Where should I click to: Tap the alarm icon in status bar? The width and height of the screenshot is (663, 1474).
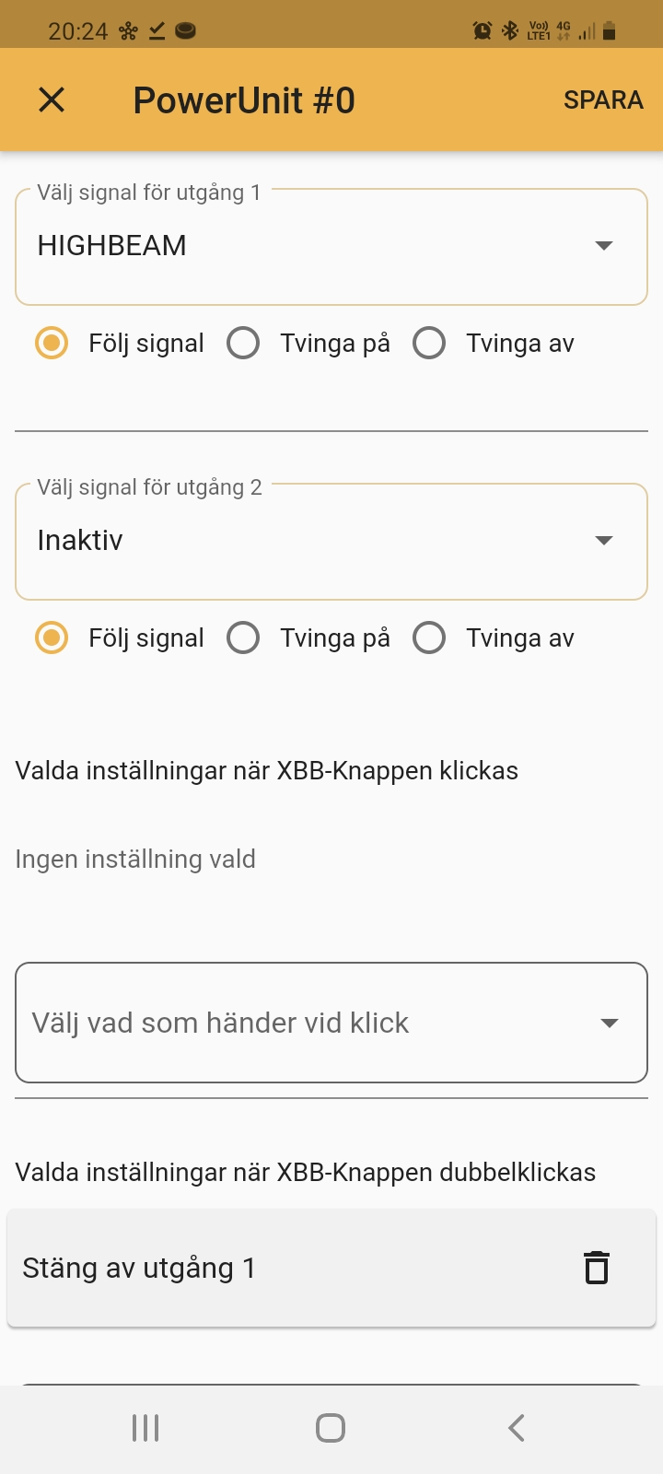click(483, 31)
